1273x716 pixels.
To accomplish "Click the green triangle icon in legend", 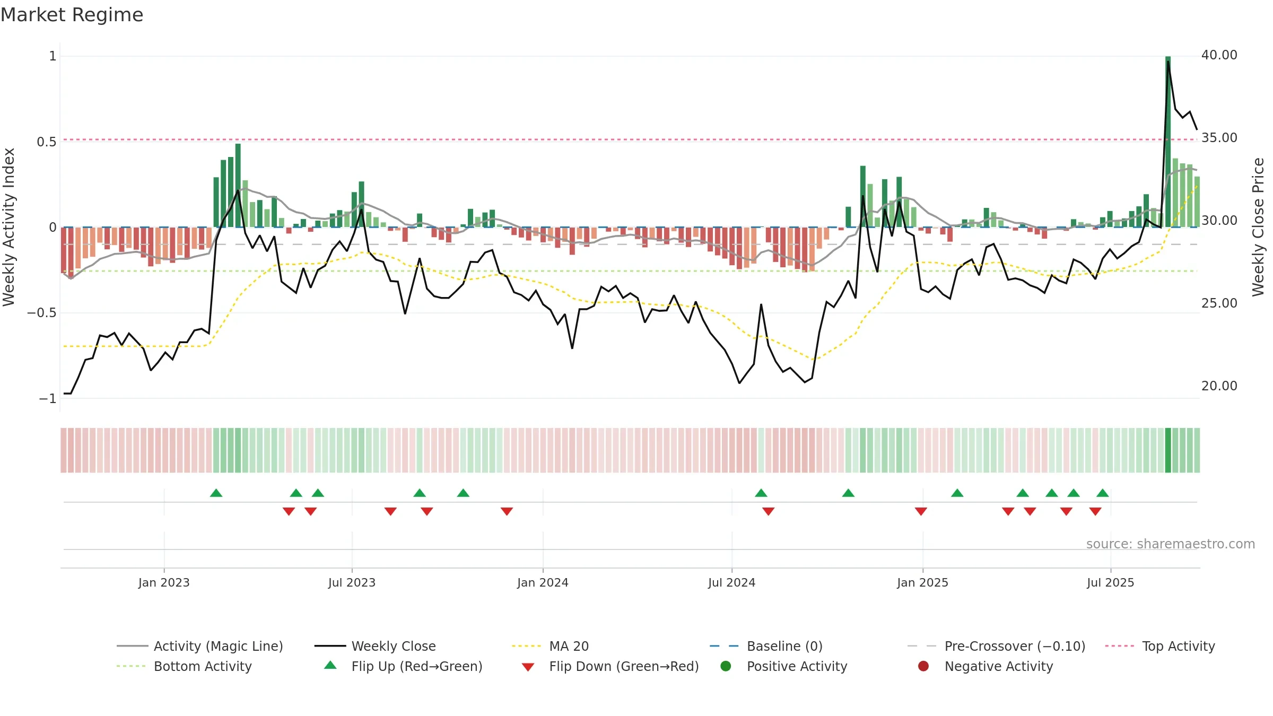I will pos(330,665).
